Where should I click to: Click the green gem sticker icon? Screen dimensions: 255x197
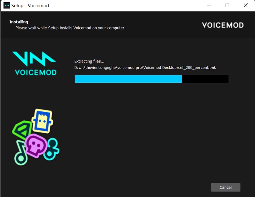click(x=22, y=130)
